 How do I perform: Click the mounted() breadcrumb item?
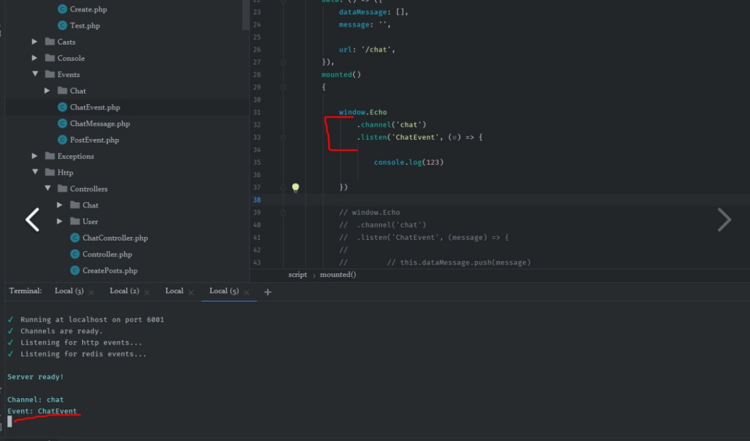click(337, 274)
